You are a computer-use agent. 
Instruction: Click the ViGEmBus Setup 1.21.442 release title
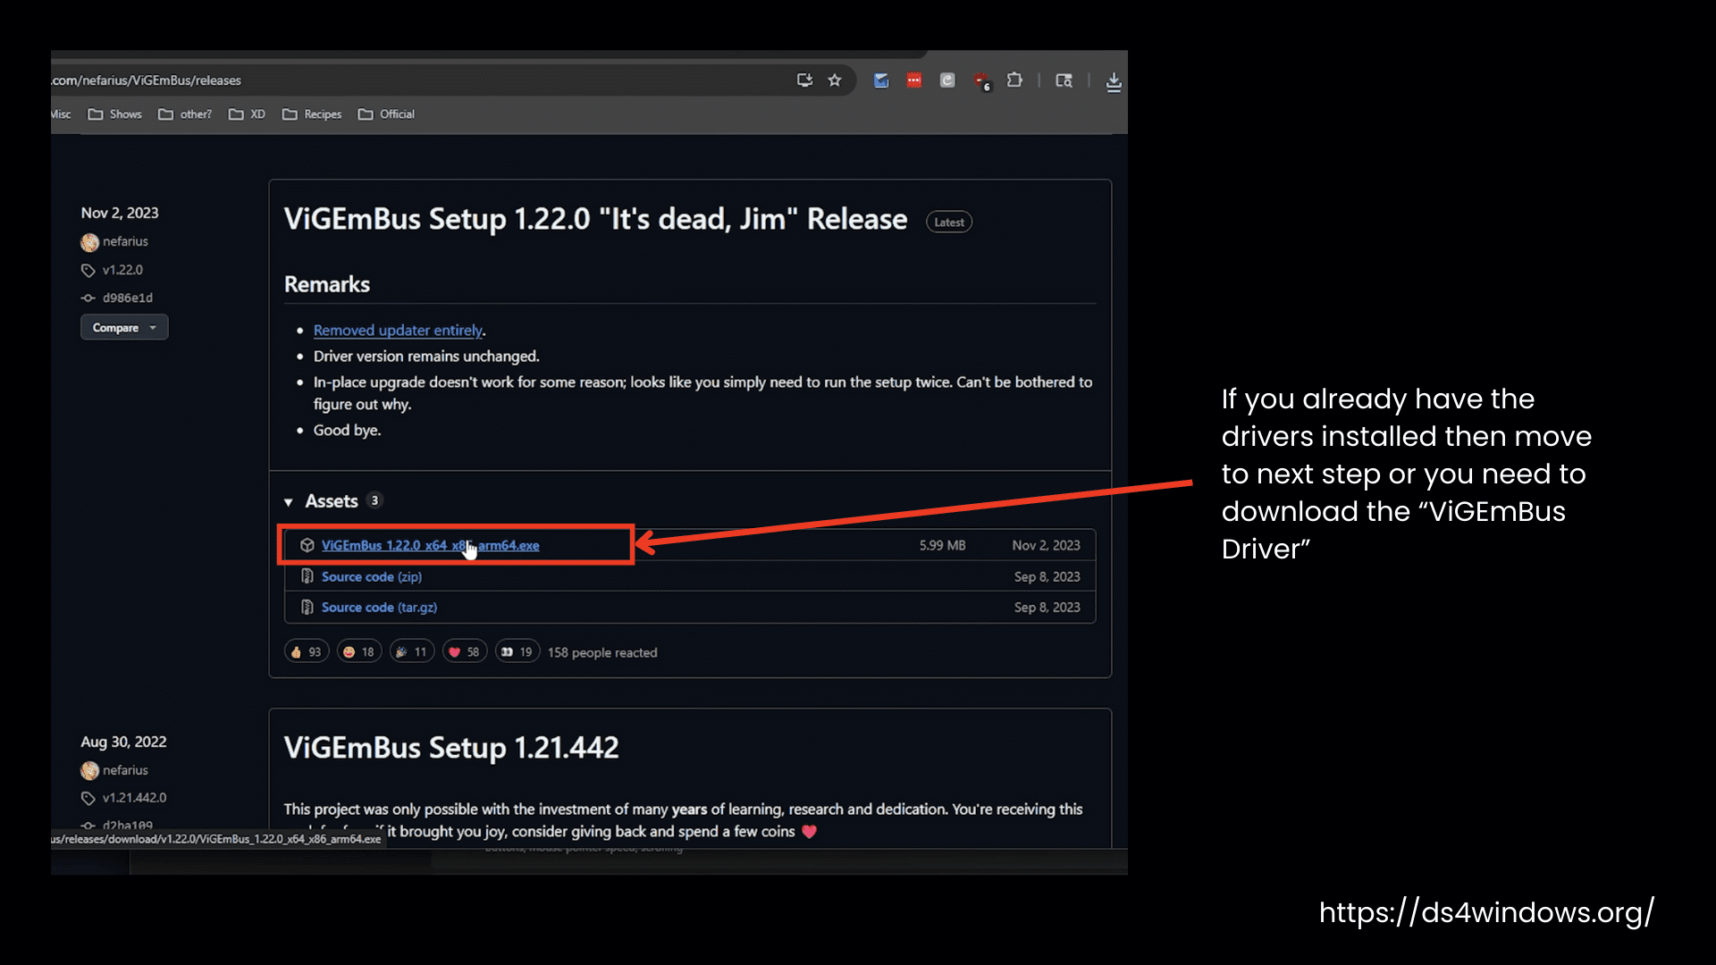click(x=451, y=747)
